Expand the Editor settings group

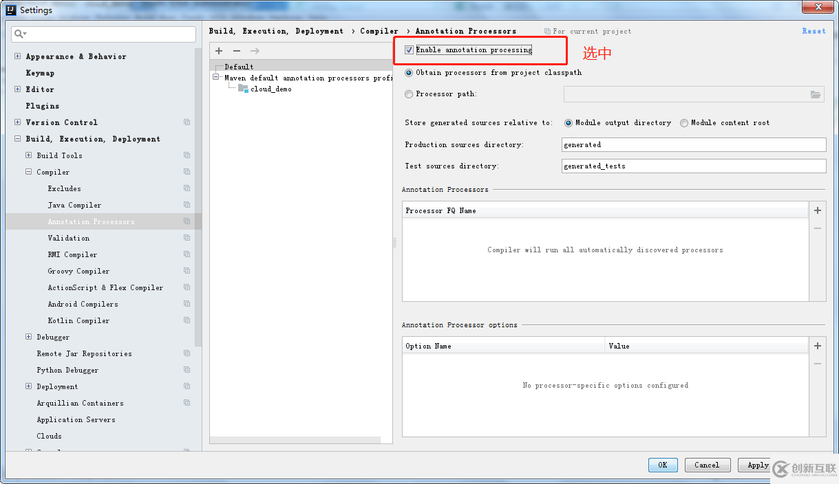18,89
